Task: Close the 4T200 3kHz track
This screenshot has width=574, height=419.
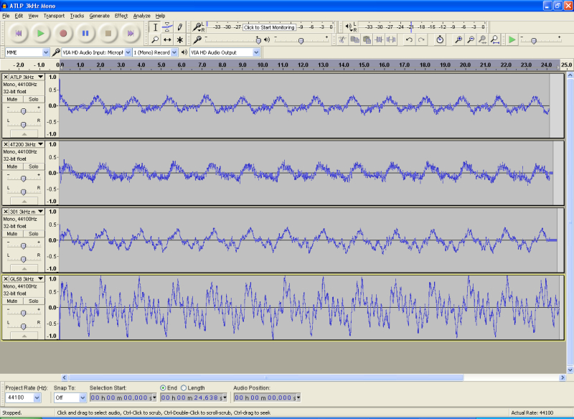Action: click(6, 144)
